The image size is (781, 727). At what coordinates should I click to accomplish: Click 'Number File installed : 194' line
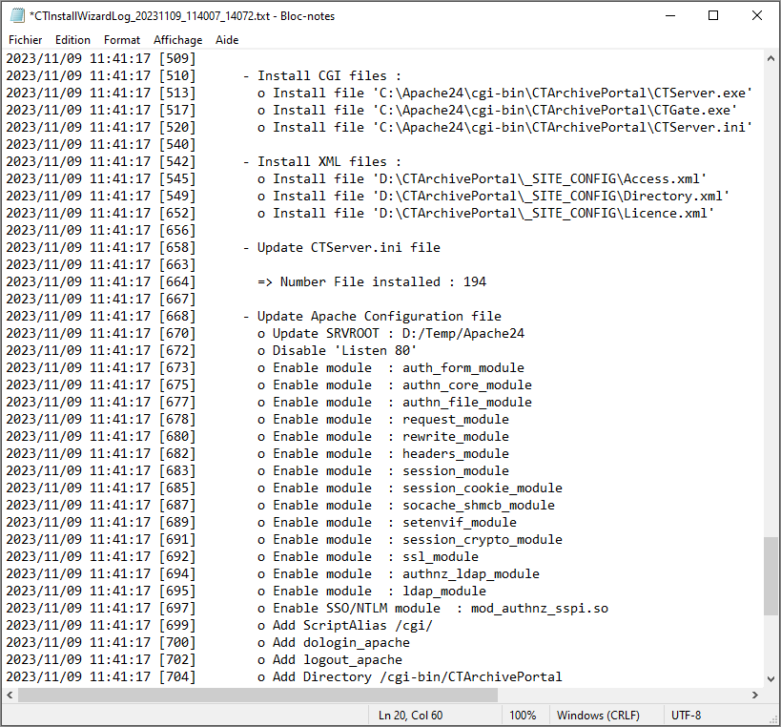click(372, 282)
